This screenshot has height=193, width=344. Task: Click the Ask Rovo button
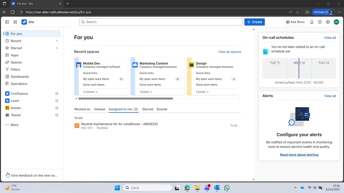coord(295,22)
